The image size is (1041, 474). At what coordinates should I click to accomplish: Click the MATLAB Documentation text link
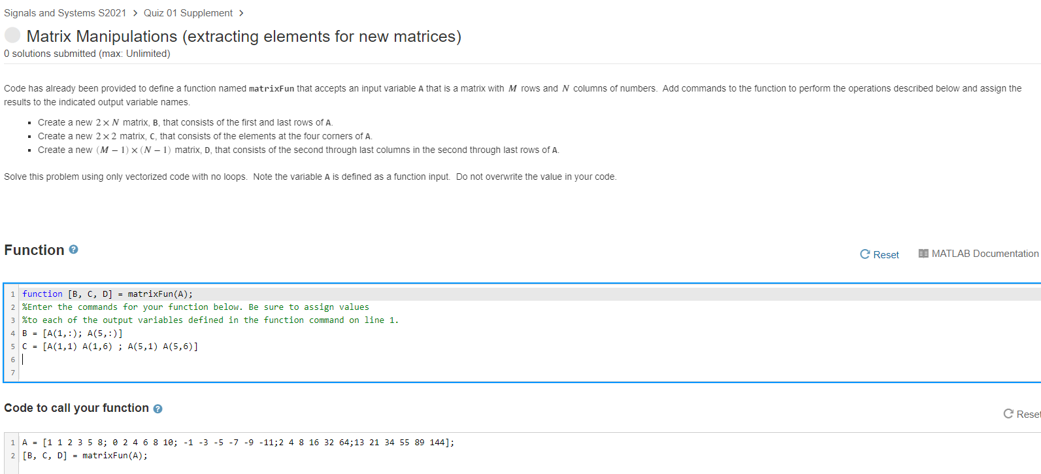pos(985,253)
